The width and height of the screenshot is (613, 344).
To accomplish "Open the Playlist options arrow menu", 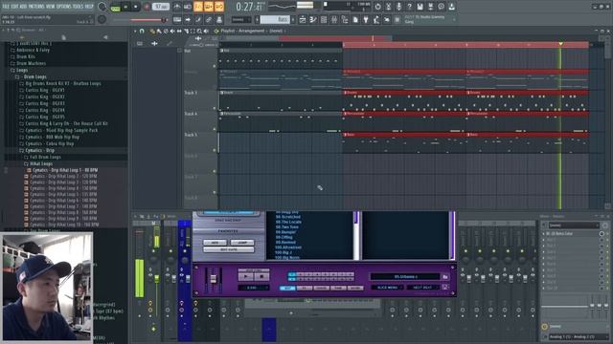I will click(135, 31).
